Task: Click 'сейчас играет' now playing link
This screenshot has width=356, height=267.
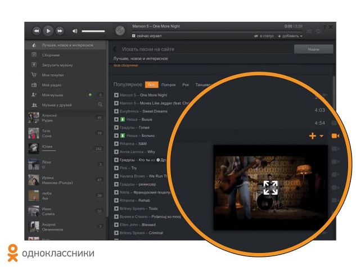Action: 147,36
